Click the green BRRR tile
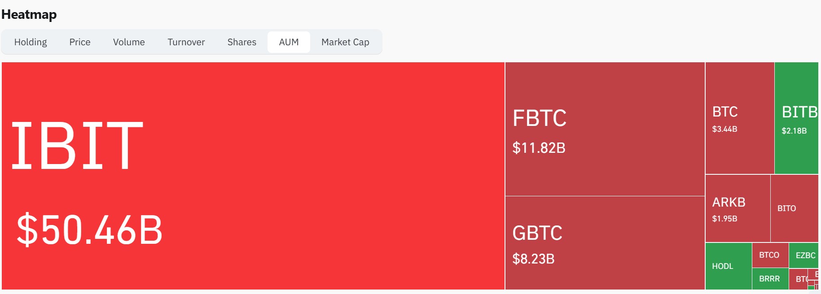The width and height of the screenshot is (821, 294). click(770, 279)
